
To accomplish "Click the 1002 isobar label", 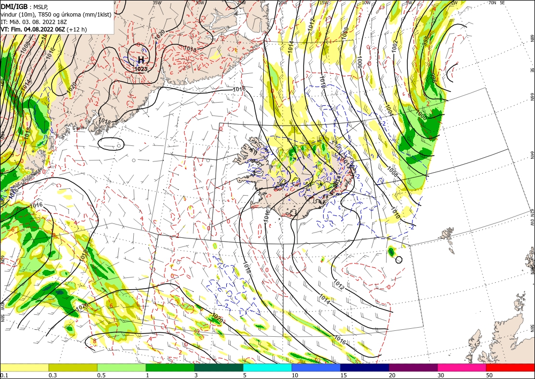I will tap(395, 47).
